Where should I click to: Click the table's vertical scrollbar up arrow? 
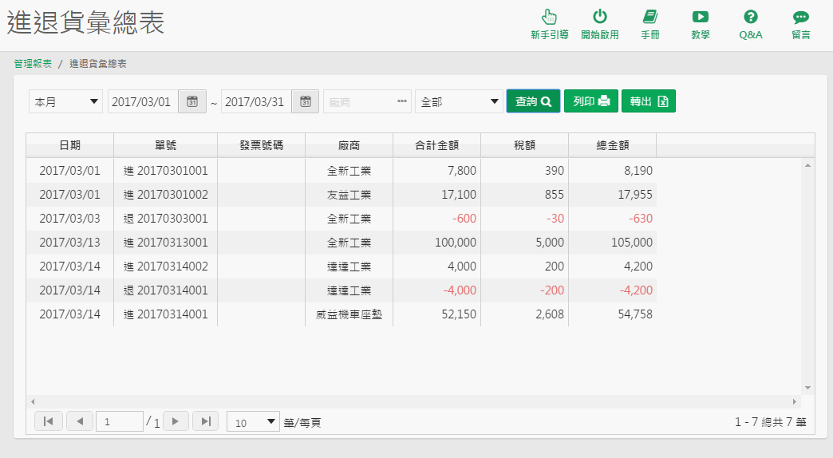[807, 166]
